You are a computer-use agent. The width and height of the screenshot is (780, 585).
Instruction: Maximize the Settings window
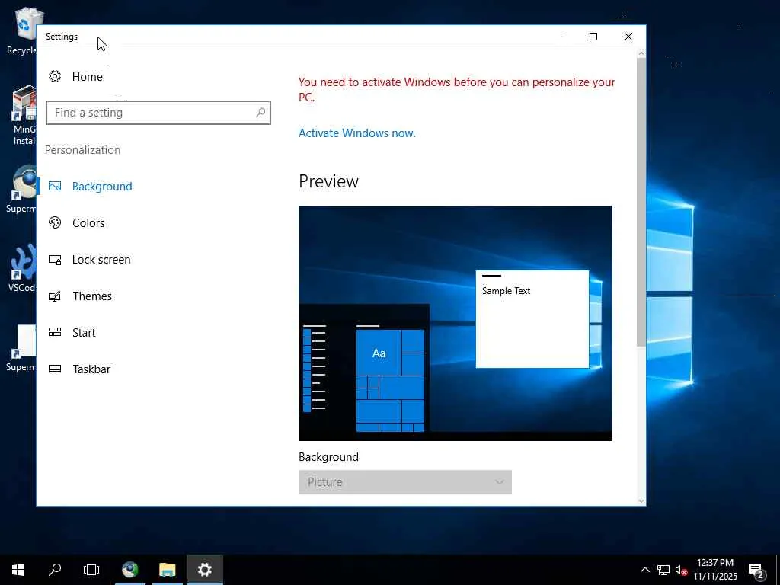593,37
